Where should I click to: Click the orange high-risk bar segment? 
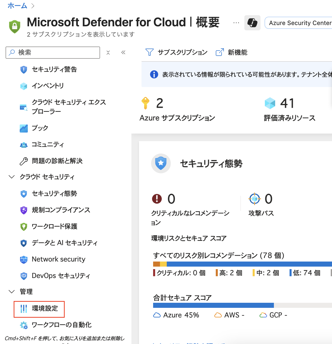tap(157, 264)
